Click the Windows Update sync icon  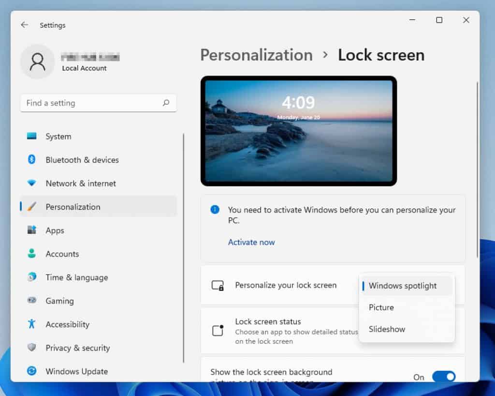(31, 371)
